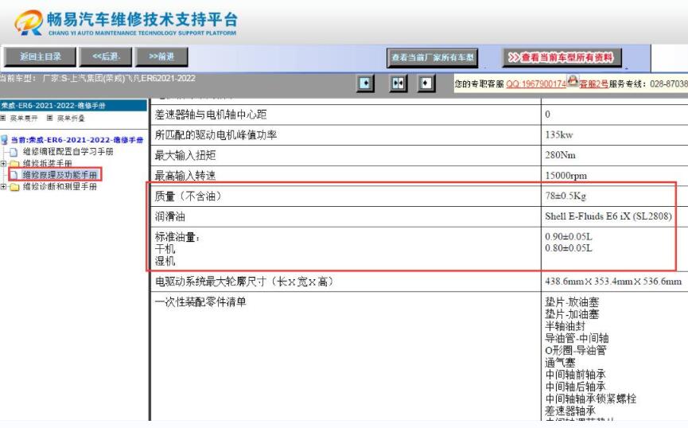Viewport: 688px width, 428px height.
Task: Click the 280Nm value cell
Action: [614, 155]
